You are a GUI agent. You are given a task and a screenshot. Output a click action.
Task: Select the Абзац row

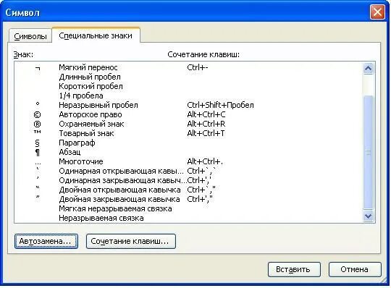point(188,152)
